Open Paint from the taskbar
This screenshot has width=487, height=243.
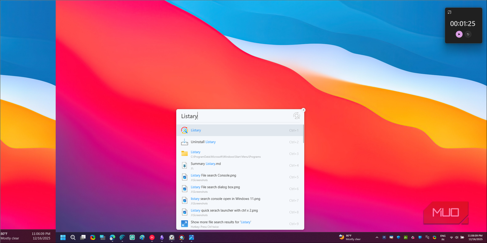coord(142,237)
